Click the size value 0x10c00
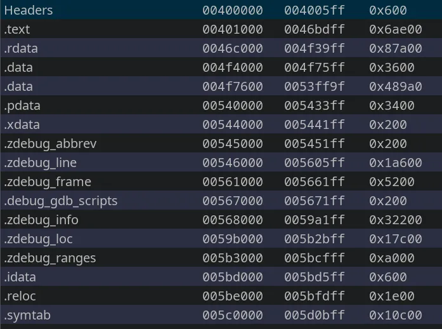 pyautogui.click(x=396, y=316)
